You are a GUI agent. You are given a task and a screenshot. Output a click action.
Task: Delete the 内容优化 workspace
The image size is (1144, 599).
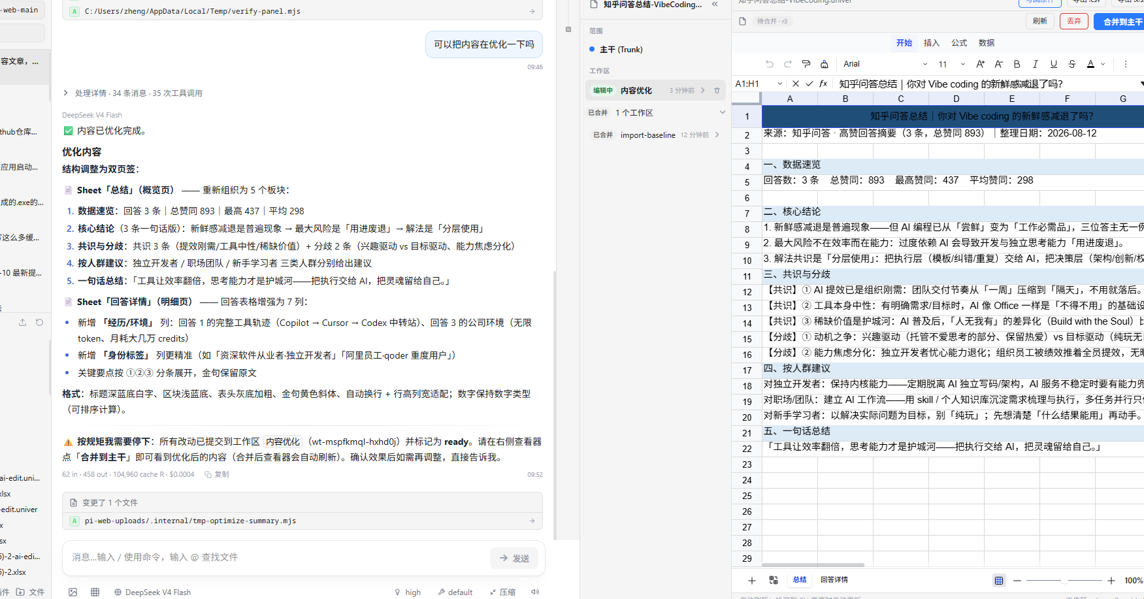click(x=717, y=91)
